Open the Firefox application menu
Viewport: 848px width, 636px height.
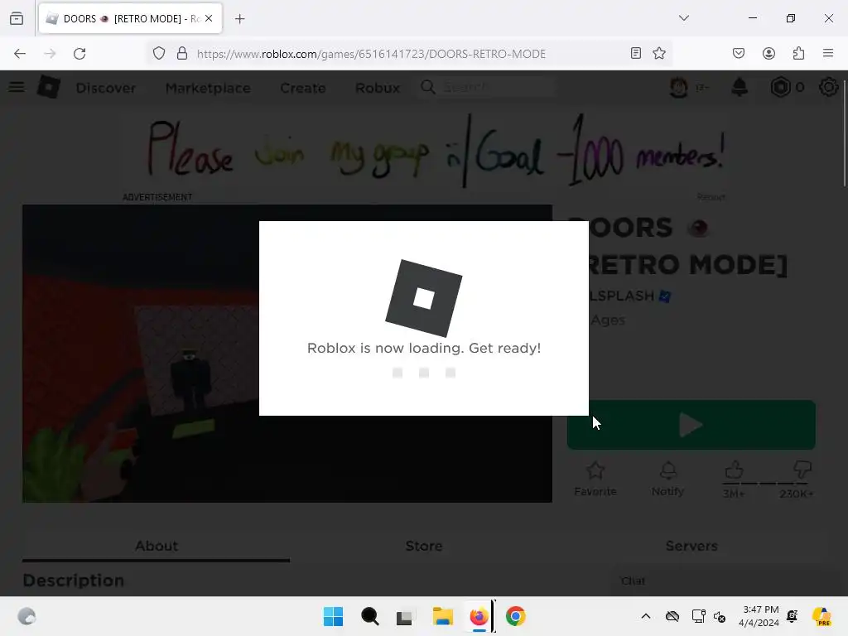pyautogui.click(x=828, y=53)
